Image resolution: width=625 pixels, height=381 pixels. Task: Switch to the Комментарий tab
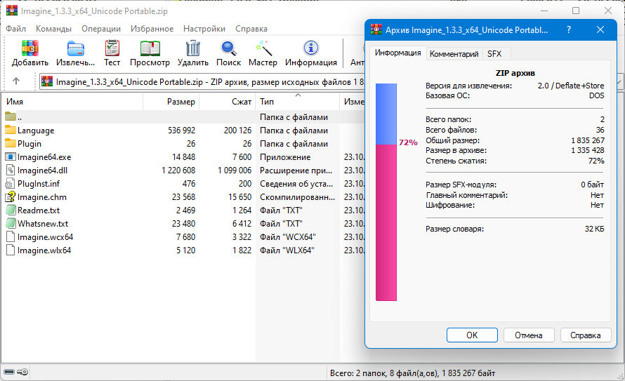tap(454, 54)
